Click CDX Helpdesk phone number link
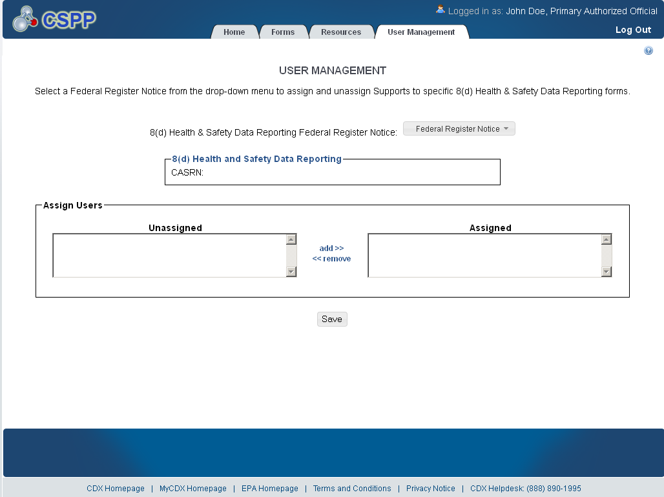 click(526, 488)
